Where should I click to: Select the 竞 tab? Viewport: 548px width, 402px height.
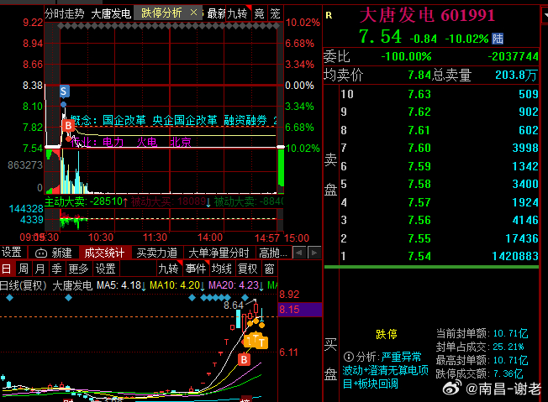260,13
